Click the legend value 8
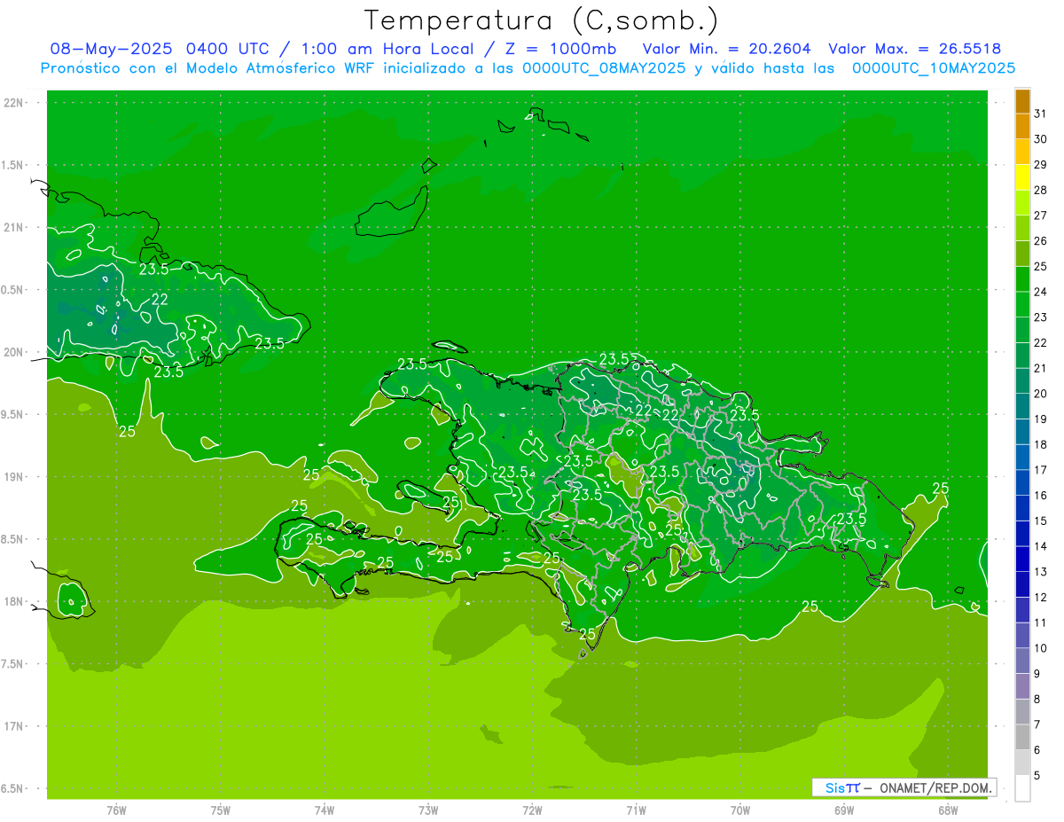 [1037, 699]
